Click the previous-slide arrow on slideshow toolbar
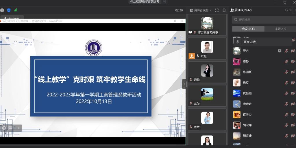Screen dimensions: 296x148 tap(18, 128)
